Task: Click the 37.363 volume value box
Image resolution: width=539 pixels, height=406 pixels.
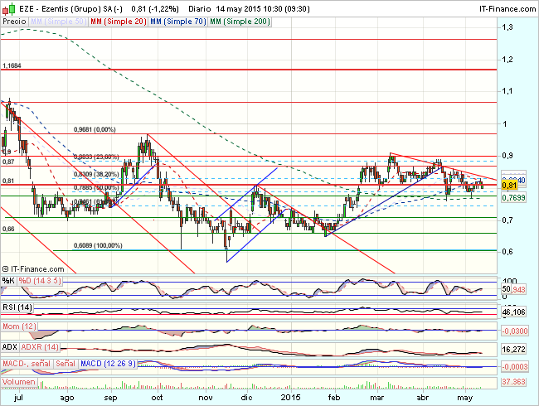Action: (513, 382)
